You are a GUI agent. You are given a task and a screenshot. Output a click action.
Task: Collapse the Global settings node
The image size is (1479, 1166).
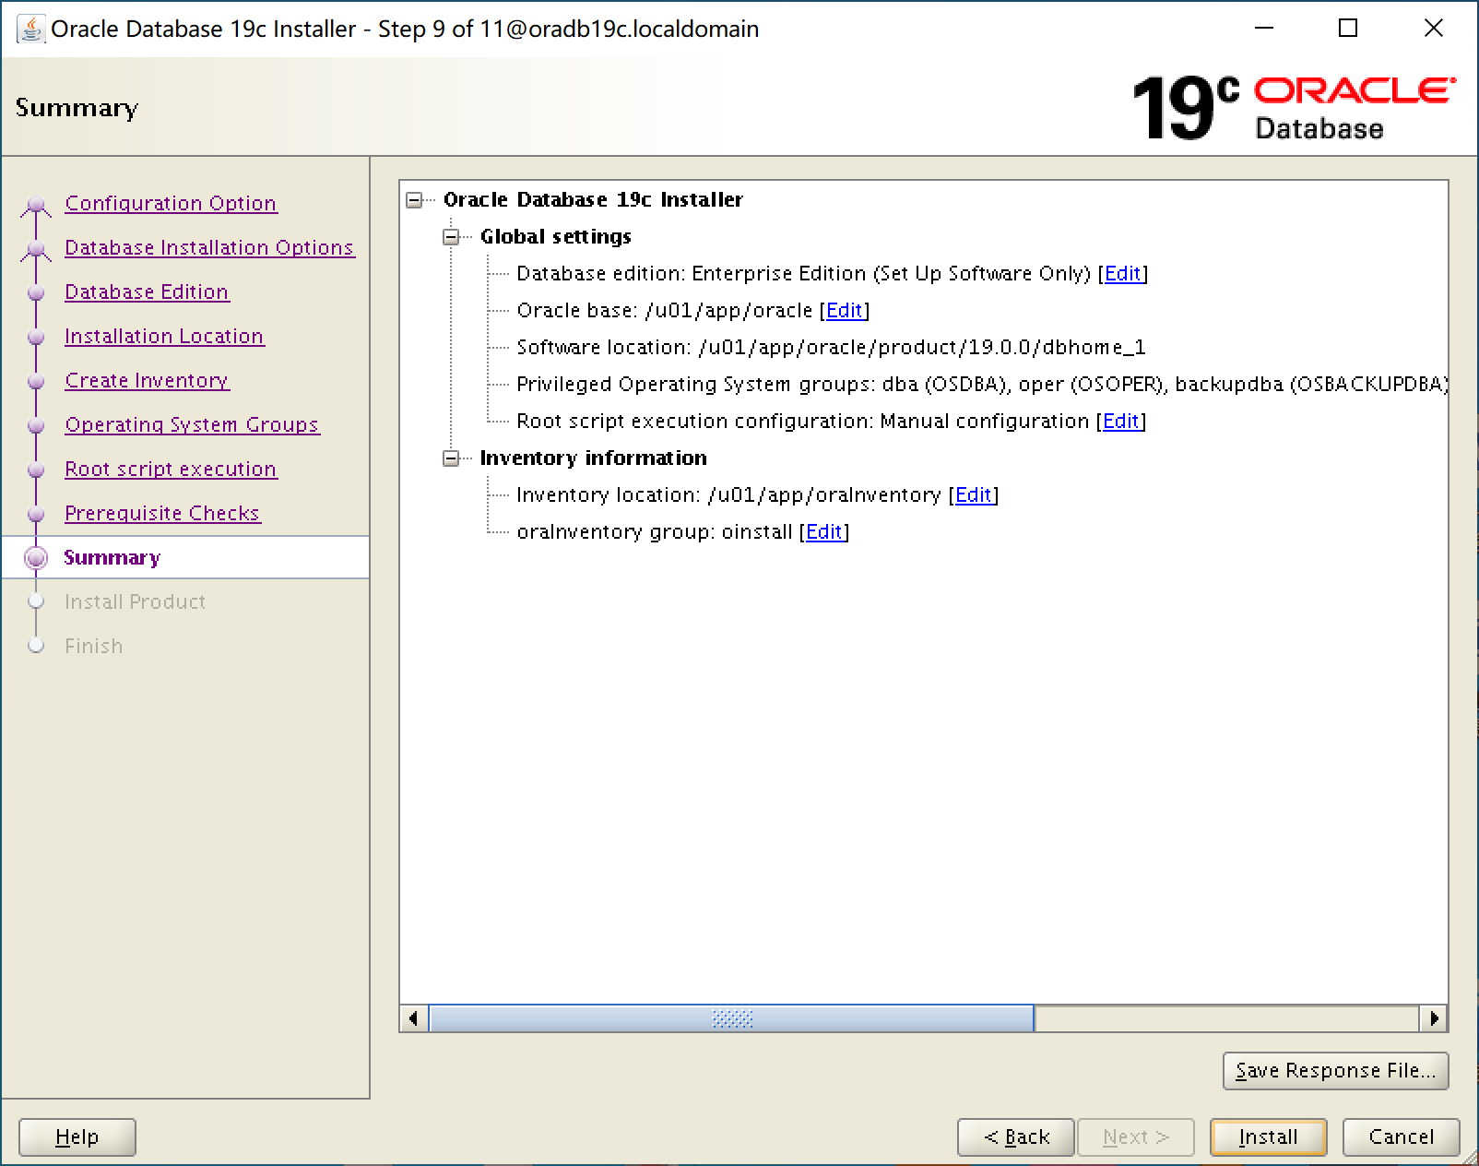point(451,237)
